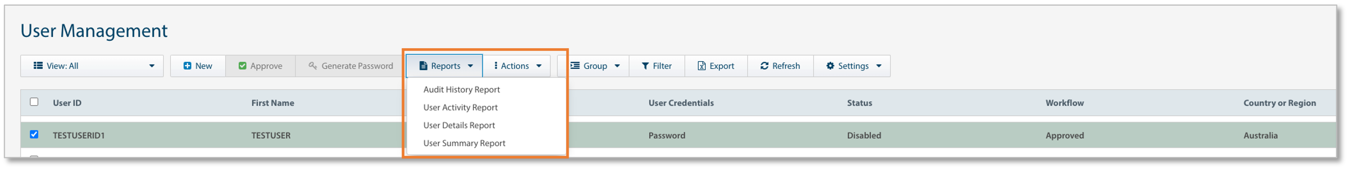
Task: Choose User Activity Report
Action: [461, 107]
